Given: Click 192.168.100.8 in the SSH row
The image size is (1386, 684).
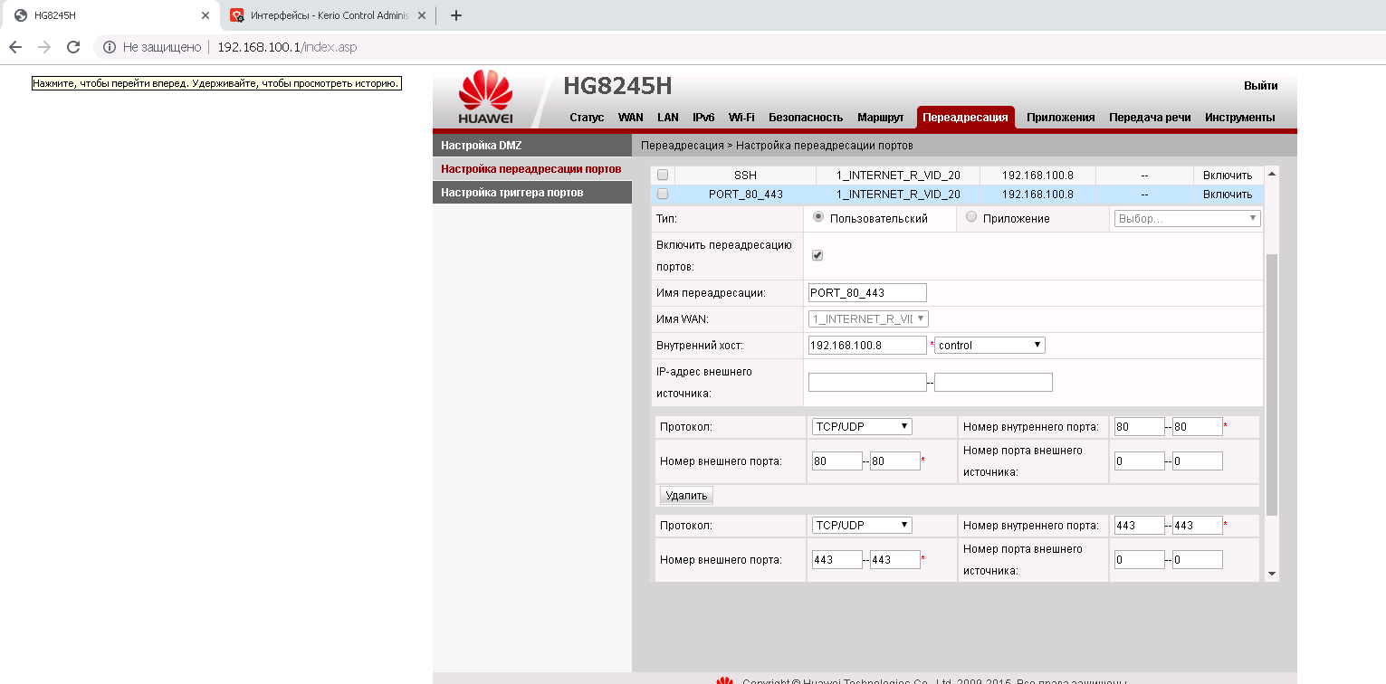Looking at the screenshot, I should pos(1037,176).
